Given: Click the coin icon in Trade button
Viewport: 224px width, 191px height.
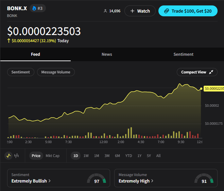Looking at the screenshot, I should click(167, 11).
